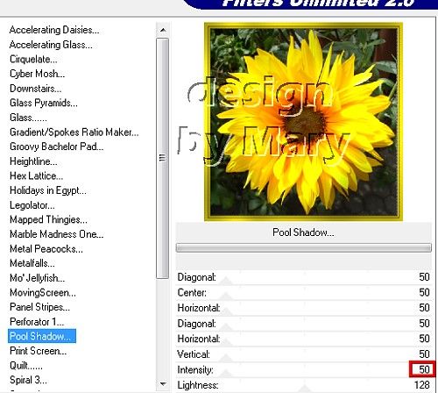Choose the Print Screen filter

tap(38, 351)
